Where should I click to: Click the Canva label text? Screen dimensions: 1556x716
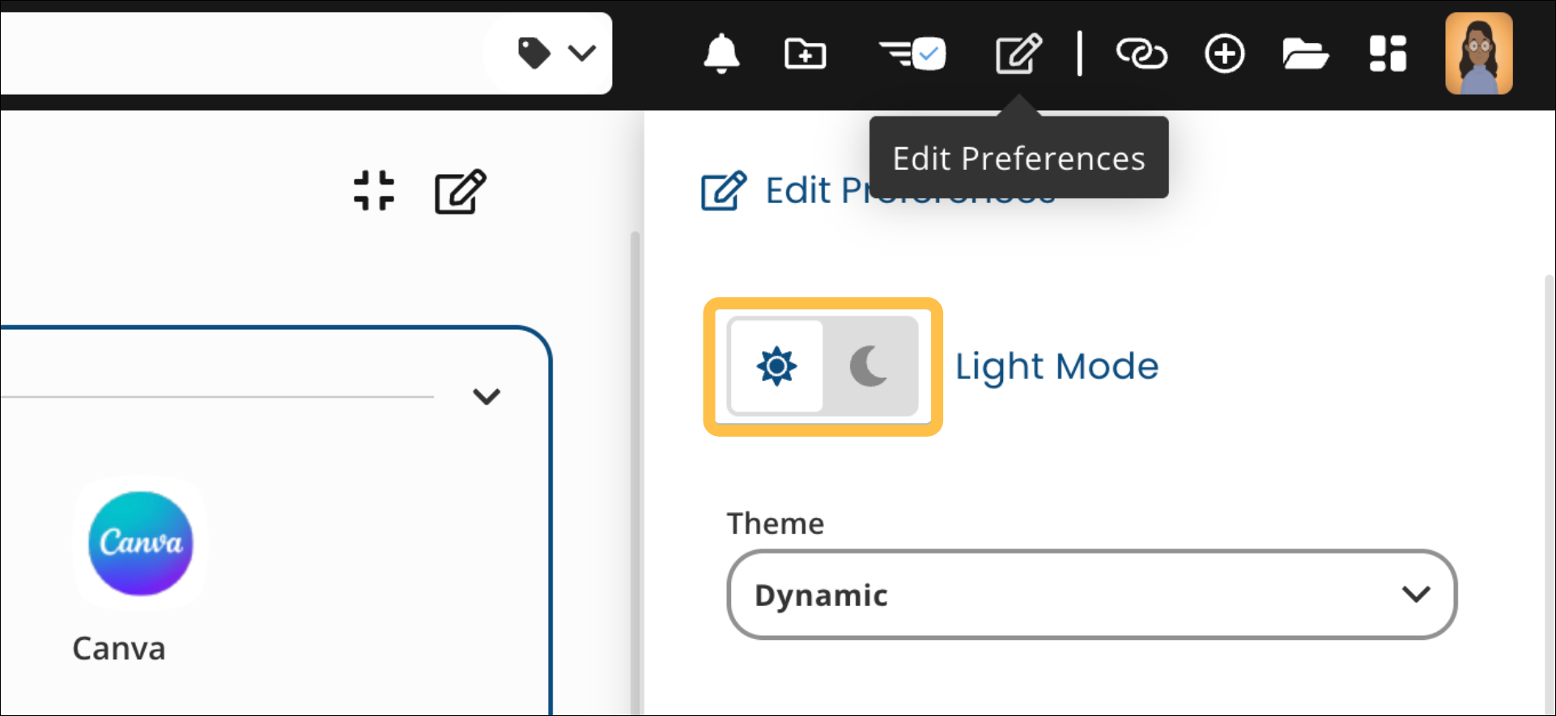[x=119, y=649]
